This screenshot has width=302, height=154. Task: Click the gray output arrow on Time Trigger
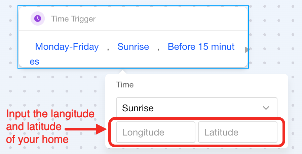[x=247, y=50]
